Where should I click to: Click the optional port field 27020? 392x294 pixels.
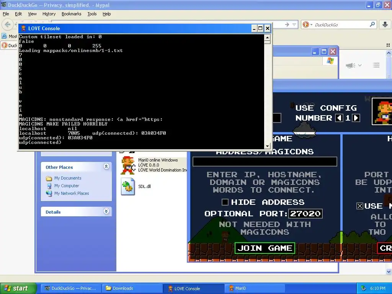[x=305, y=214]
